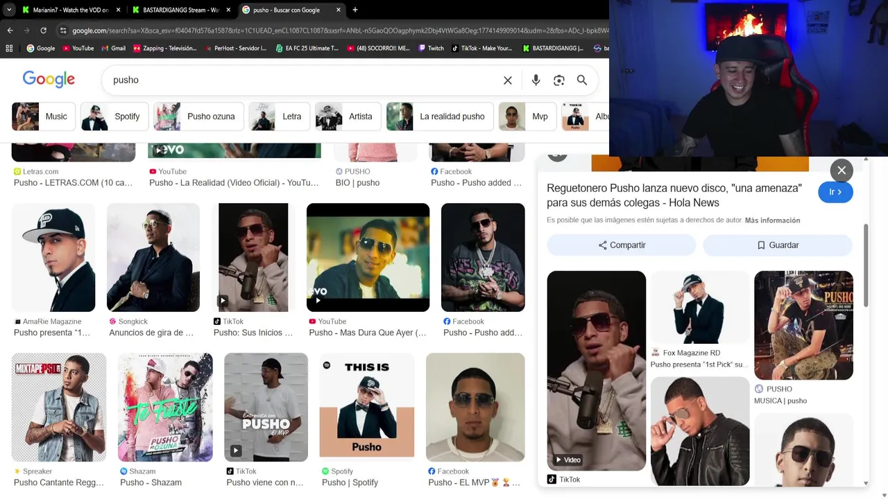Select the Artista filter chip

(348, 116)
